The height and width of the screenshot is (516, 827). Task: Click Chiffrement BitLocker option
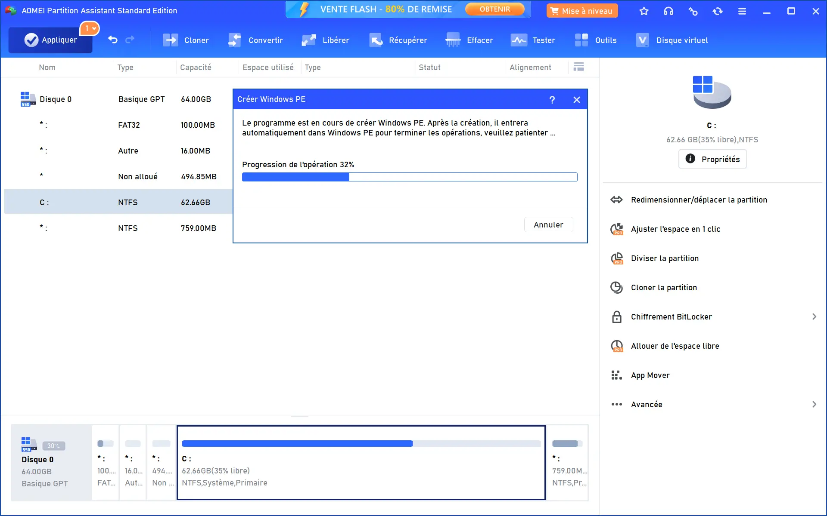click(x=671, y=317)
